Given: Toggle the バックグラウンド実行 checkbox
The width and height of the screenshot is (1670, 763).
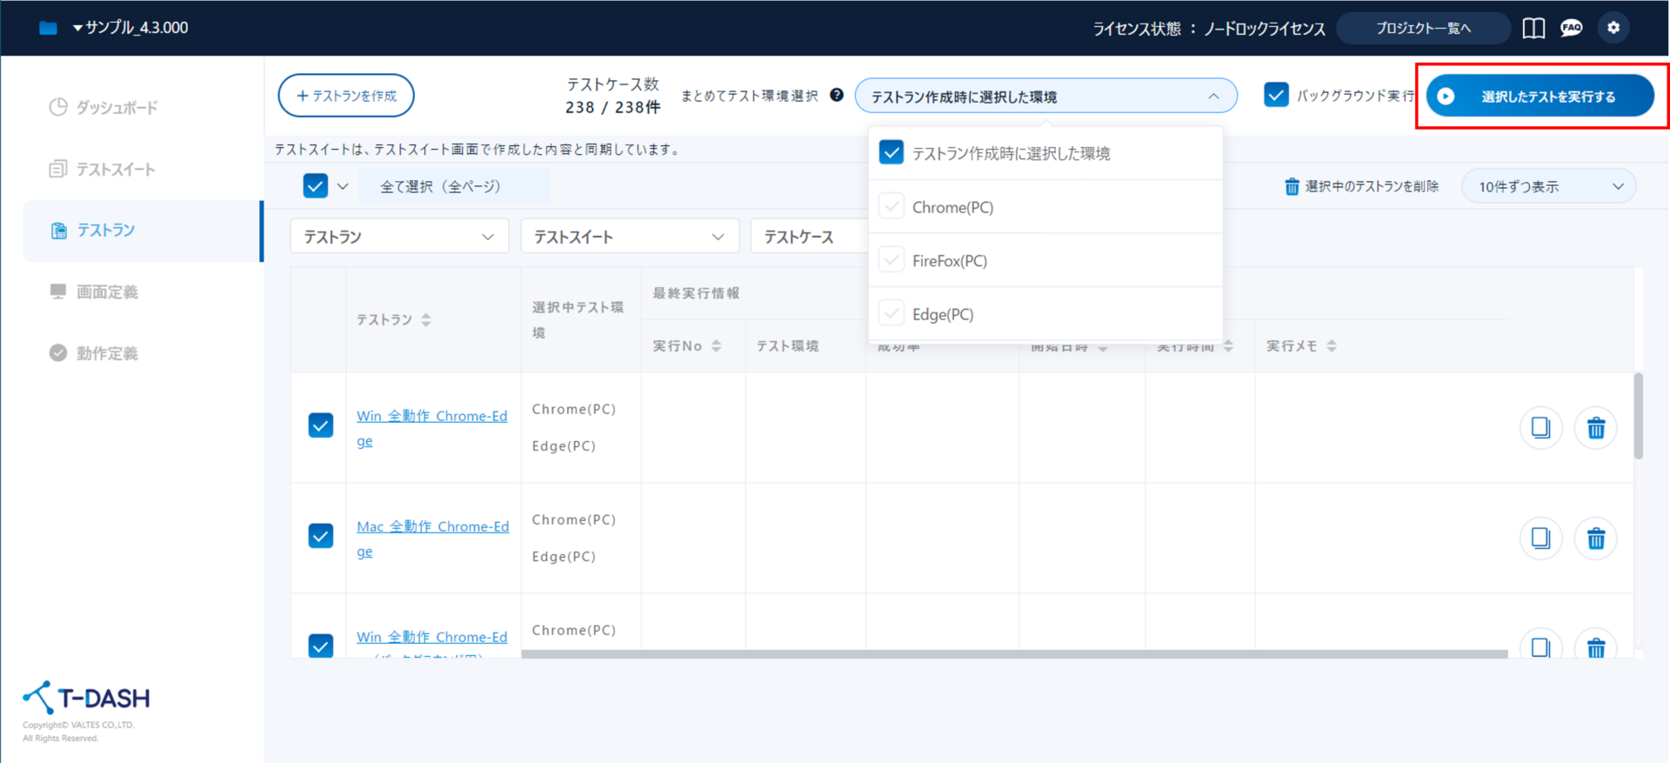Looking at the screenshot, I should (1276, 95).
